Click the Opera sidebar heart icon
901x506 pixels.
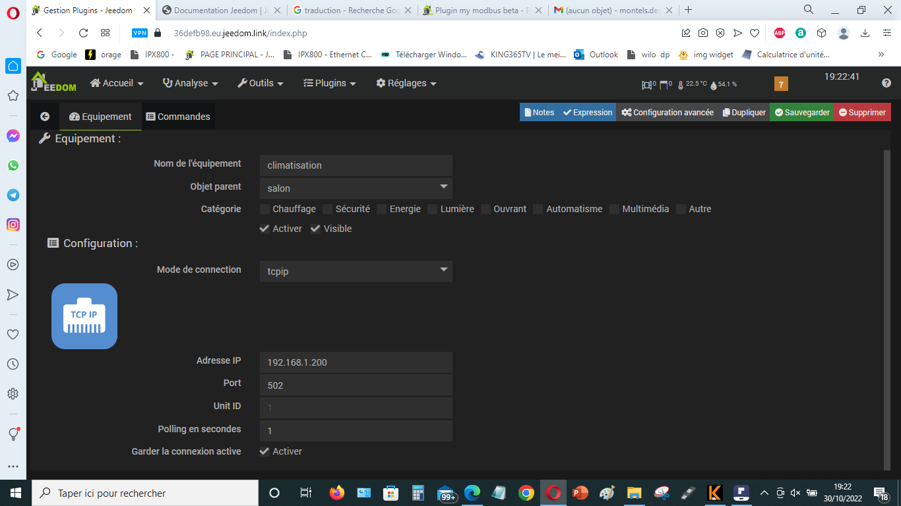[13, 334]
